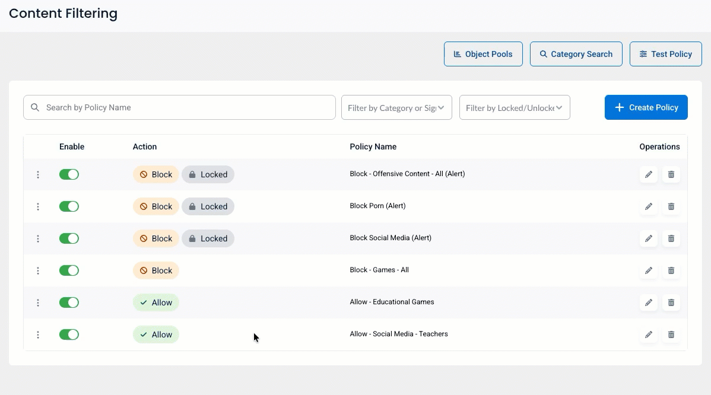
Task: Open kebab menu for Block - Offensive Content row
Action: click(38, 174)
